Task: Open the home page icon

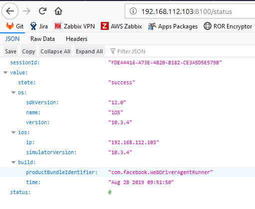Action: [x=58, y=11]
